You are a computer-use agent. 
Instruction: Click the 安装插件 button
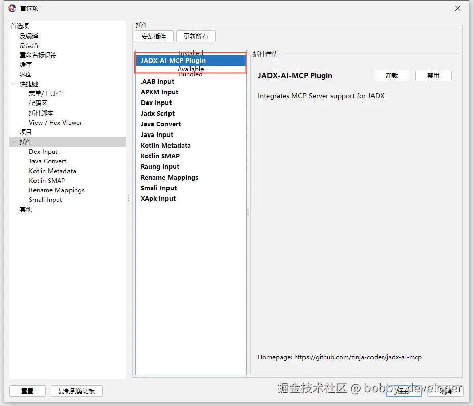tap(154, 37)
